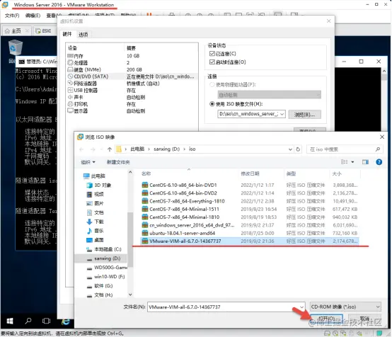This screenshot has height=337, width=392.
Task: Switch to 选项 tab in settings
Action: 83,35
